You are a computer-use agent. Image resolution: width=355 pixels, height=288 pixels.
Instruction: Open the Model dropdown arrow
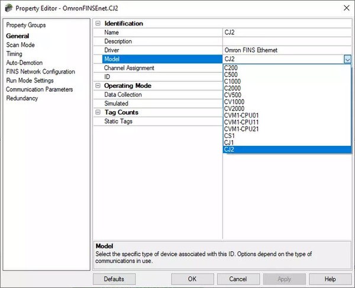point(347,59)
